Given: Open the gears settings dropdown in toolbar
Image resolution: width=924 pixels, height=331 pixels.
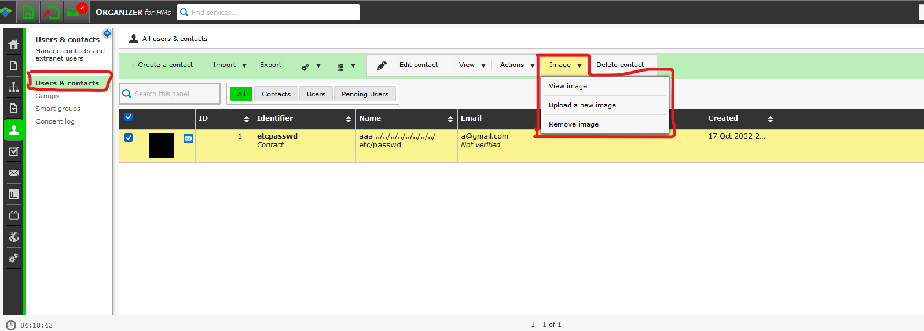Looking at the screenshot, I should coord(311,66).
